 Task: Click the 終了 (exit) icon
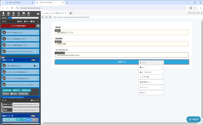pyautogui.click(x=29, y=14)
